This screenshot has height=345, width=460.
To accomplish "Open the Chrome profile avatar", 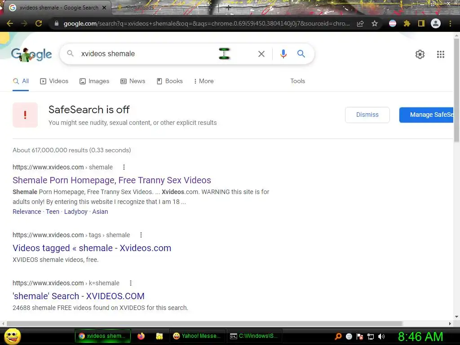I will click(x=436, y=23).
